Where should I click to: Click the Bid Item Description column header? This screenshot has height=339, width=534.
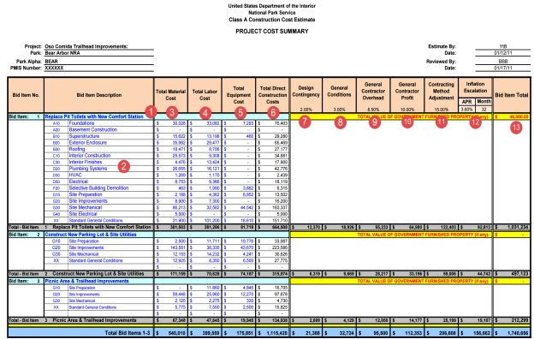pyautogui.click(x=99, y=95)
